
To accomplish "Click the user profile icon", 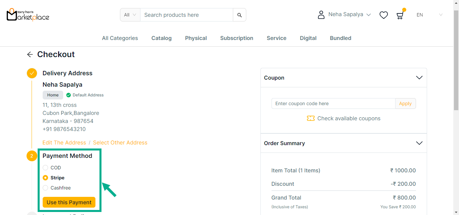I will (x=321, y=15).
